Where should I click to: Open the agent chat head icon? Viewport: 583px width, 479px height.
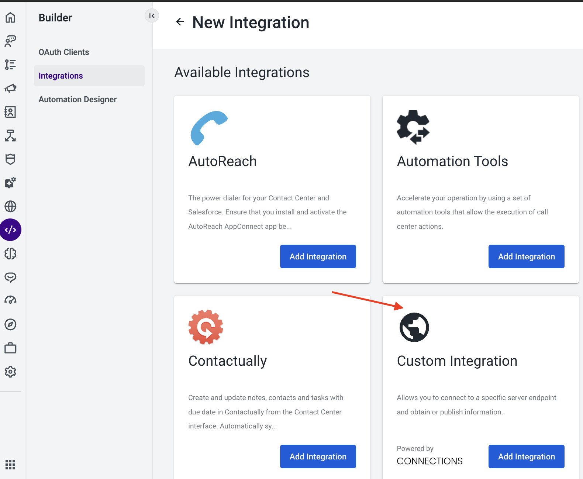coord(10,41)
